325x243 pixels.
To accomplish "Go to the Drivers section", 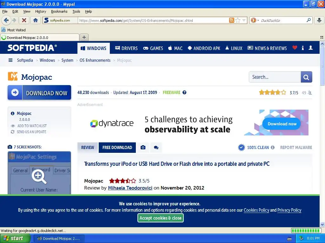I will pos(126,48).
